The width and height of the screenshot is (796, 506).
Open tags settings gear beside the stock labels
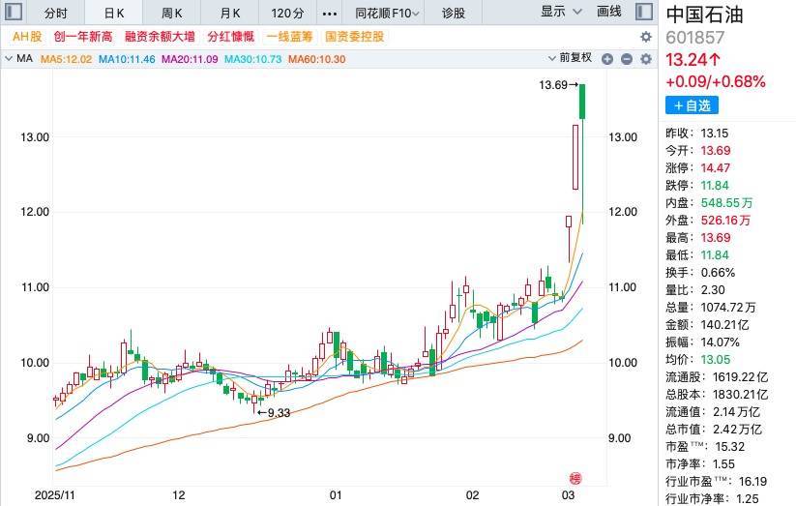tap(646, 37)
